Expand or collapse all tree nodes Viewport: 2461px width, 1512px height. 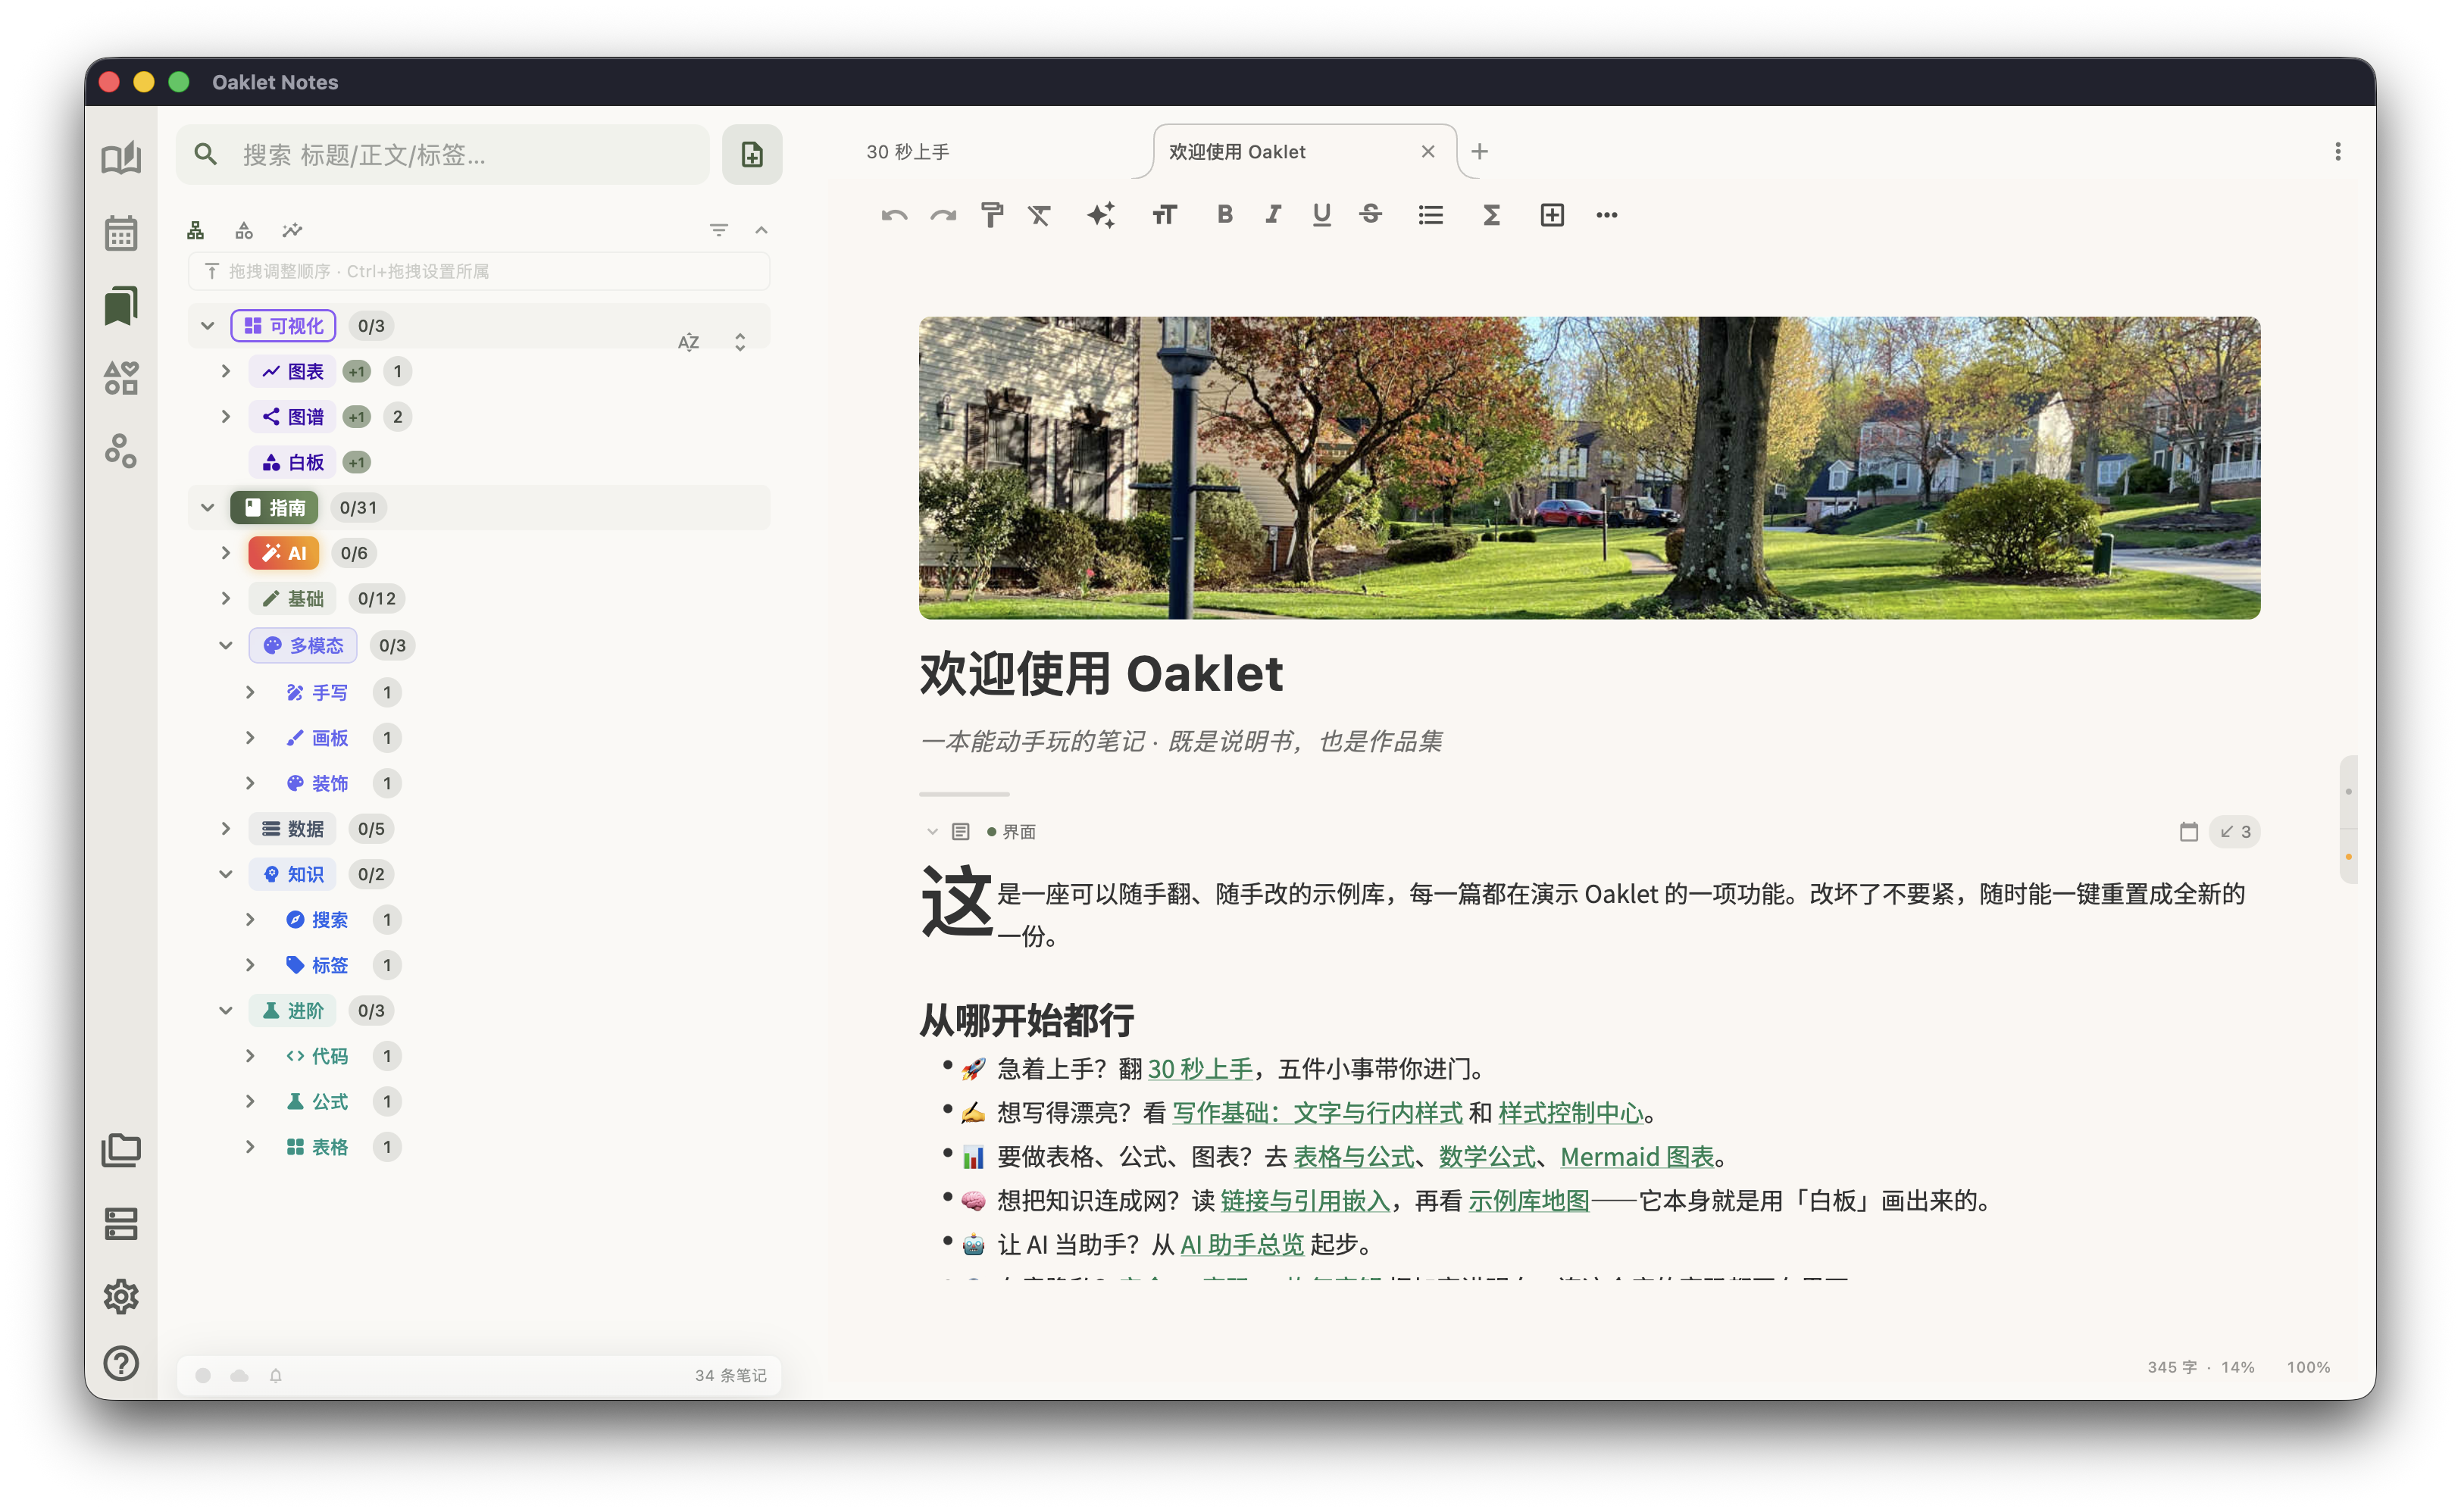[x=740, y=342]
